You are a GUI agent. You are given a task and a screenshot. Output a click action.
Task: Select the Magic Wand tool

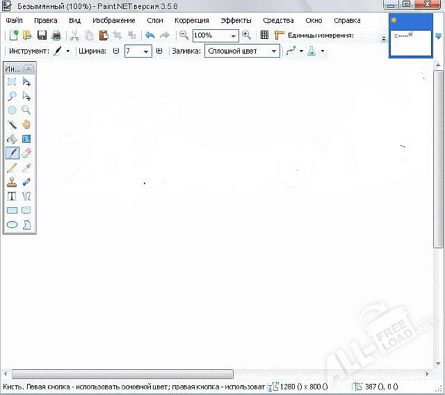click(12, 124)
